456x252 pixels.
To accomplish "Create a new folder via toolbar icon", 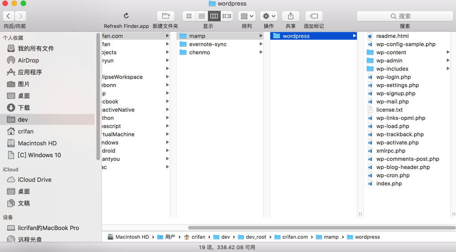I will 166,16.
